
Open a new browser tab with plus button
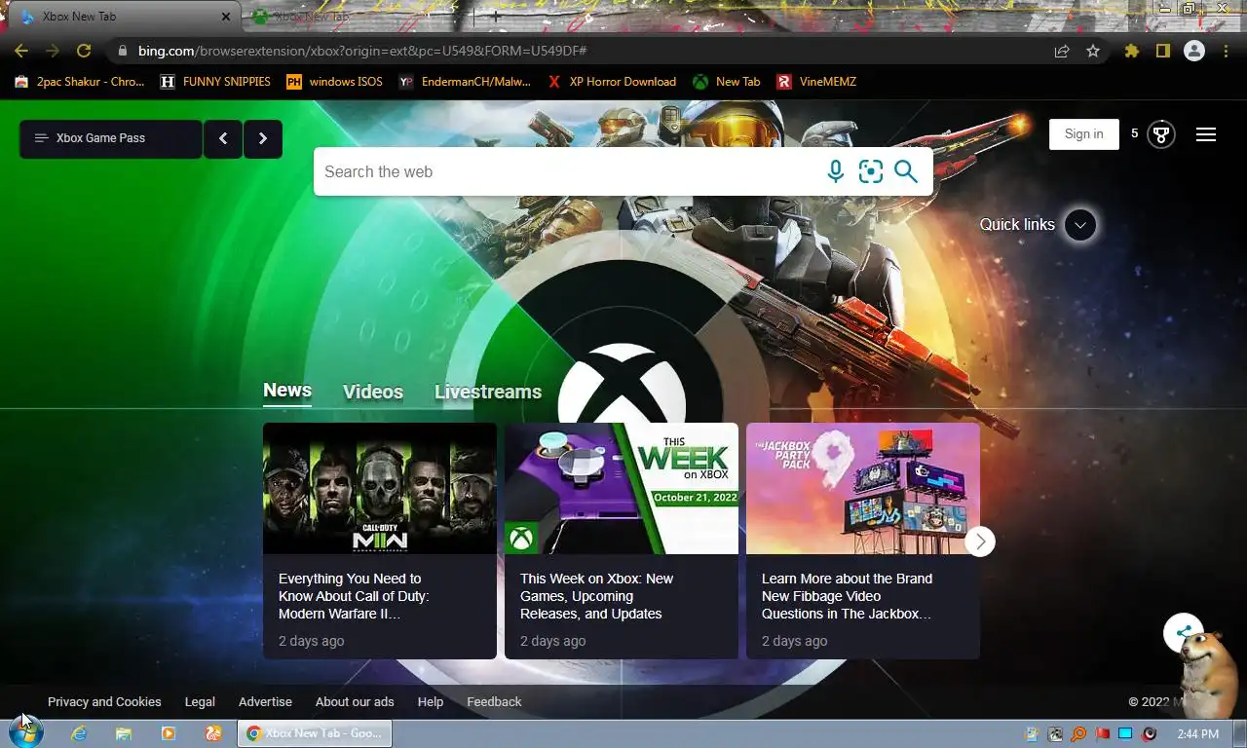[x=495, y=17]
